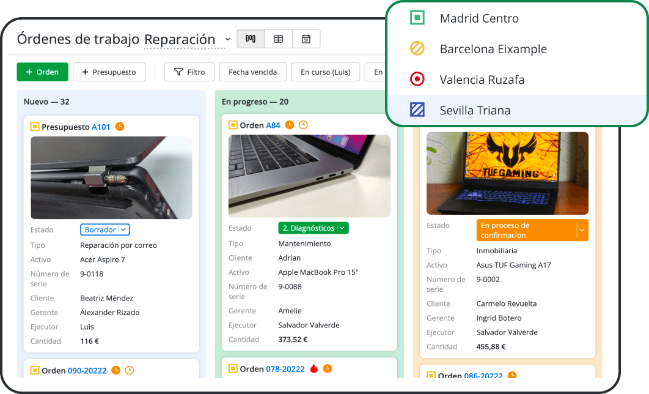Image resolution: width=649 pixels, height=394 pixels.
Task: Click client name Beatriz Méndez
Action: pyautogui.click(x=107, y=299)
